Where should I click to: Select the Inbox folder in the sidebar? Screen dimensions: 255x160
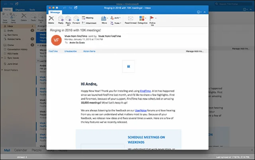(x=18, y=26)
